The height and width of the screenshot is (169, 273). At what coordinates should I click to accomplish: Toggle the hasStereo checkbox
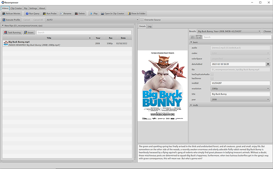coord(212,78)
